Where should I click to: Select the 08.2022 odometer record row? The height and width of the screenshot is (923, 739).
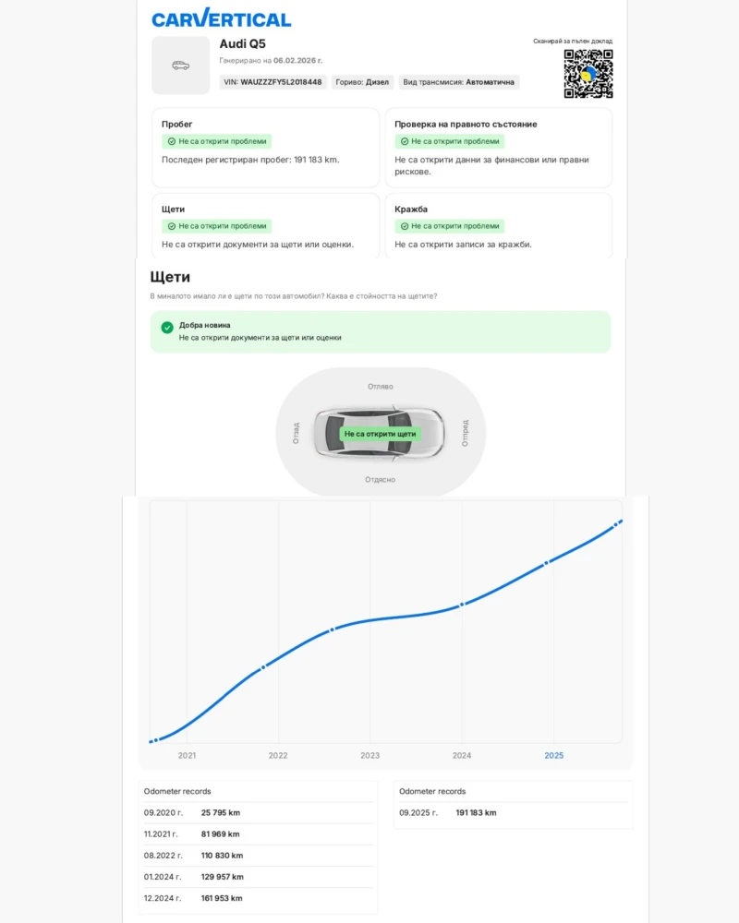click(259, 856)
